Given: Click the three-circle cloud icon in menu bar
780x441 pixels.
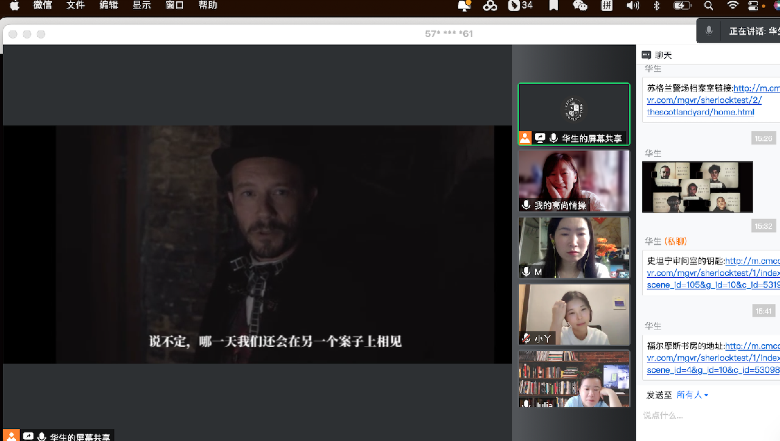Looking at the screenshot, I should [x=490, y=5].
